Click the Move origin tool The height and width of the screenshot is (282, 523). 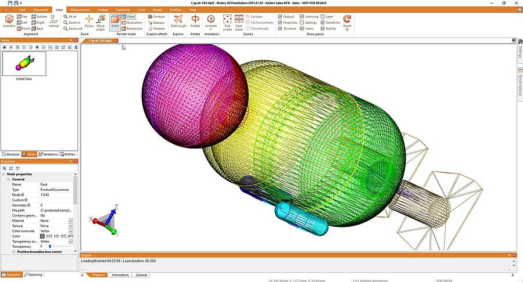pos(101,23)
